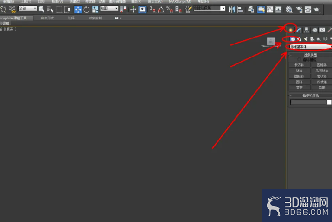Click the 茶壶 teapot button
This screenshot has width=332, height=222.
pos(300,88)
